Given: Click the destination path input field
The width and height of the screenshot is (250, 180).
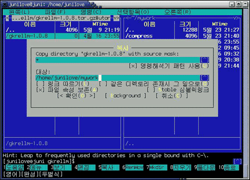Looking at the screenshot, I should (118, 78).
